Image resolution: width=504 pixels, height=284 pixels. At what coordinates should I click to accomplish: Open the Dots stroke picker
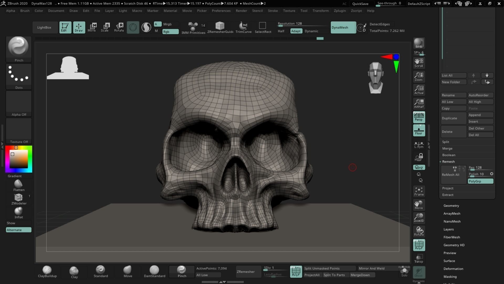tap(19, 77)
